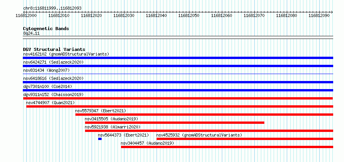Select the red bar under nsv3404457
The height and width of the screenshot is (162, 344).
click(227, 147)
